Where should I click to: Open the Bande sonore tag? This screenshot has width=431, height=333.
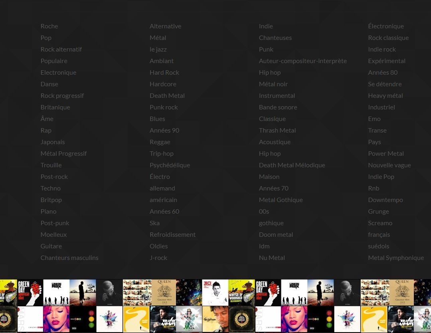tap(278, 107)
